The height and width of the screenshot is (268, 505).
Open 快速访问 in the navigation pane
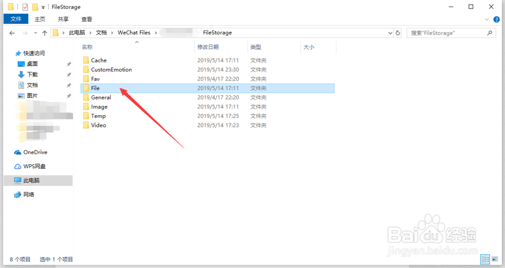pos(30,53)
